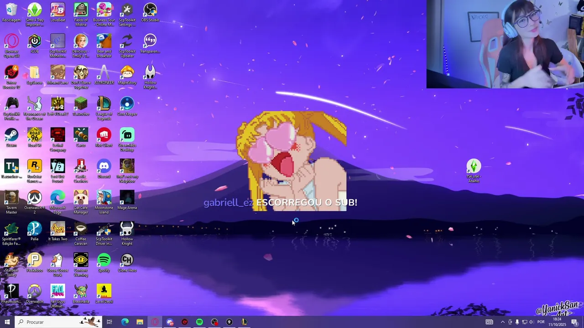This screenshot has width=584, height=328.
Task: Open Castle Crashers desktop icon
Action: tap(81, 171)
